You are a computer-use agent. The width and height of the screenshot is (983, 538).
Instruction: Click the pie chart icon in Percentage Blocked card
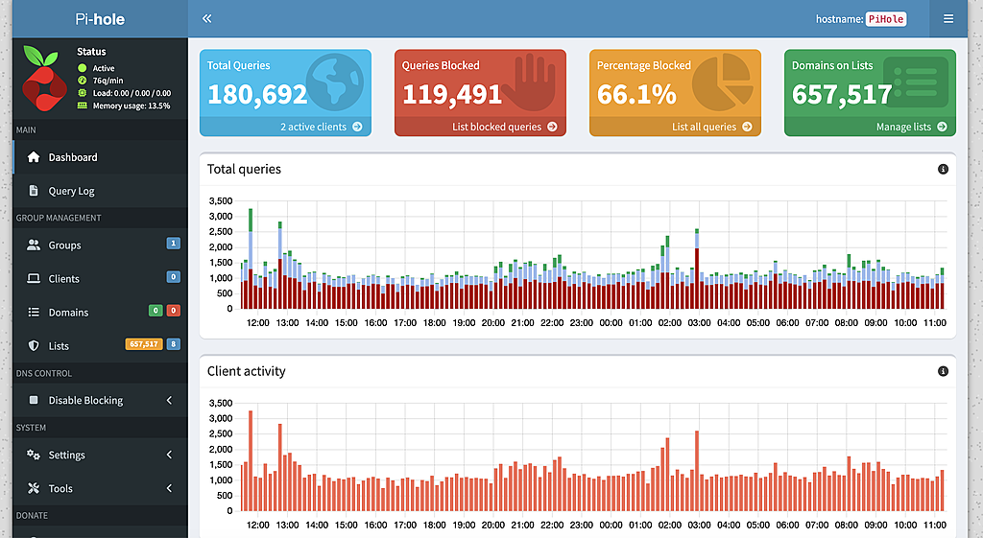723,82
